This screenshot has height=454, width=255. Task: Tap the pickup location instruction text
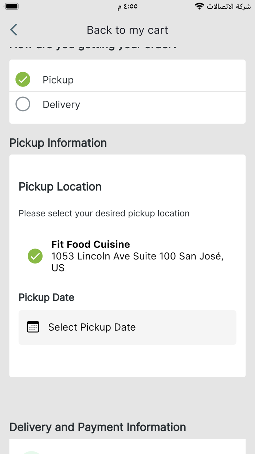104,213
